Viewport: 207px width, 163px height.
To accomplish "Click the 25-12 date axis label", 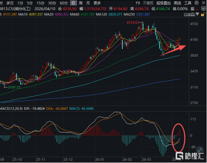I will 68,160.
